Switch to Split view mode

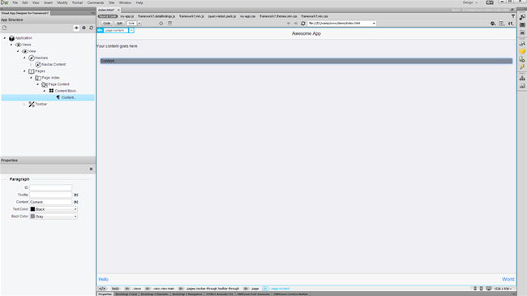coord(119,24)
